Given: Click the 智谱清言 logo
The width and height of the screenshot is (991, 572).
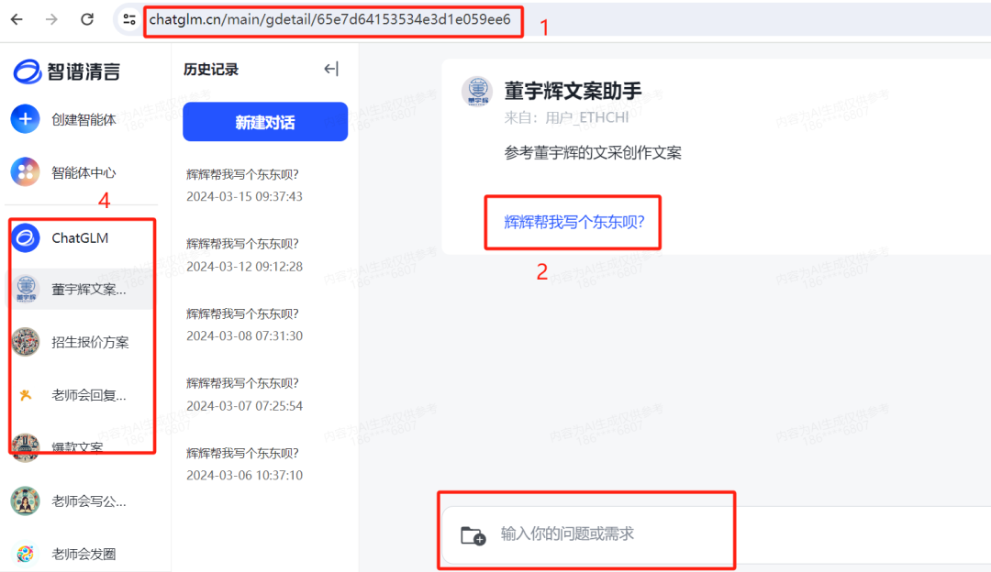Looking at the screenshot, I should pyautogui.click(x=66, y=71).
